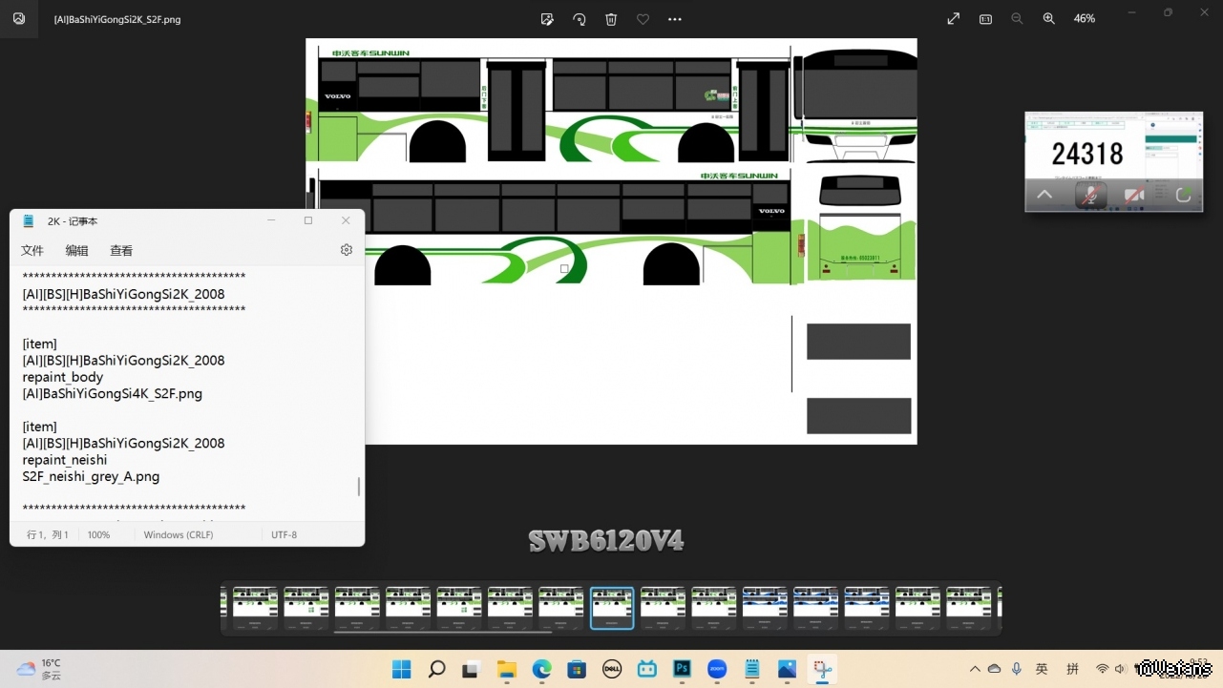Viewport: 1223px width, 688px height.
Task: Click the 100% zoom status in Notepad
Action: point(99,535)
